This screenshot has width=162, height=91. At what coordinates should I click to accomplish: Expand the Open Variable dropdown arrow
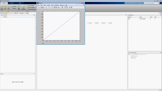click(35, 8)
